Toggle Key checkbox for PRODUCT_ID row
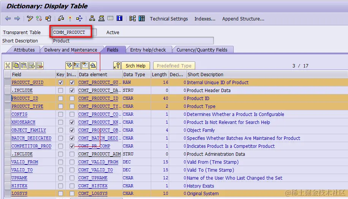 (60, 98)
